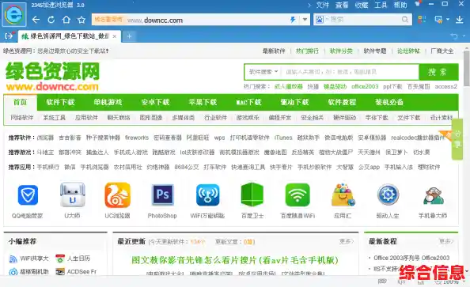Toggle the sidebar icon left of the tabs
Screen dimensions: 470x287
click(x=9, y=36)
